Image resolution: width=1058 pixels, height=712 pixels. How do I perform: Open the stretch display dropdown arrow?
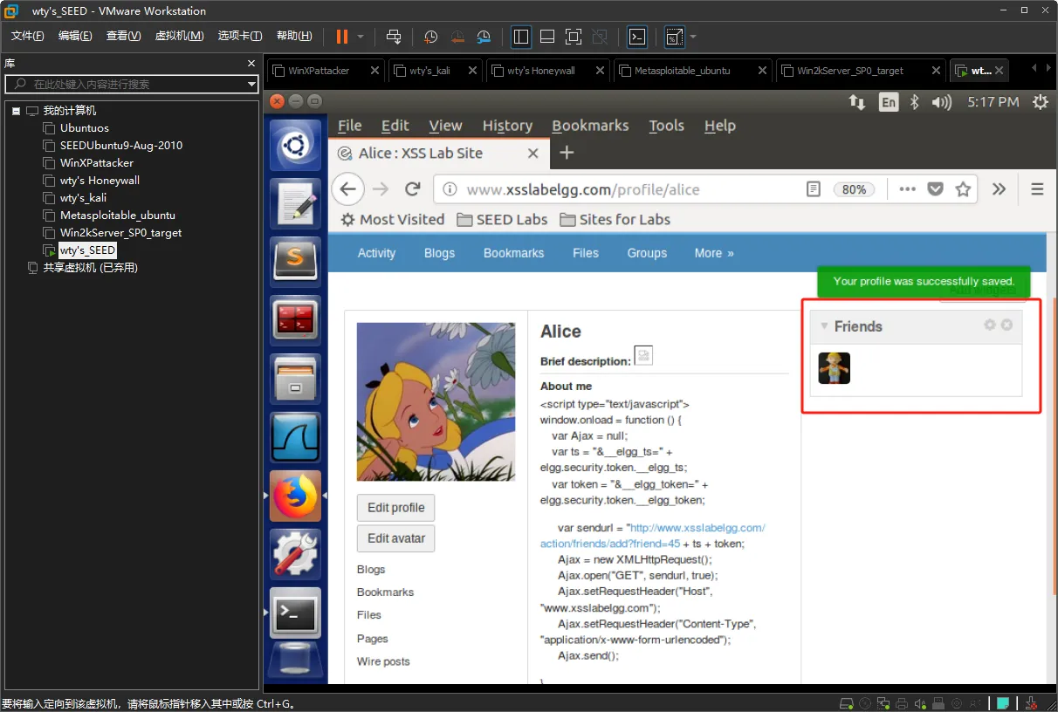tap(693, 36)
